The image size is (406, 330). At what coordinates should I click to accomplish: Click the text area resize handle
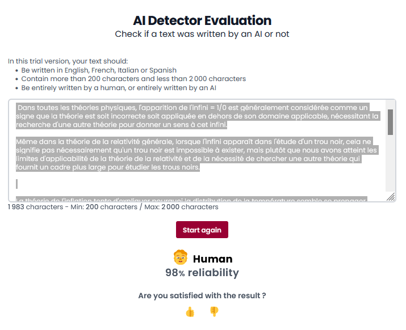point(391,197)
